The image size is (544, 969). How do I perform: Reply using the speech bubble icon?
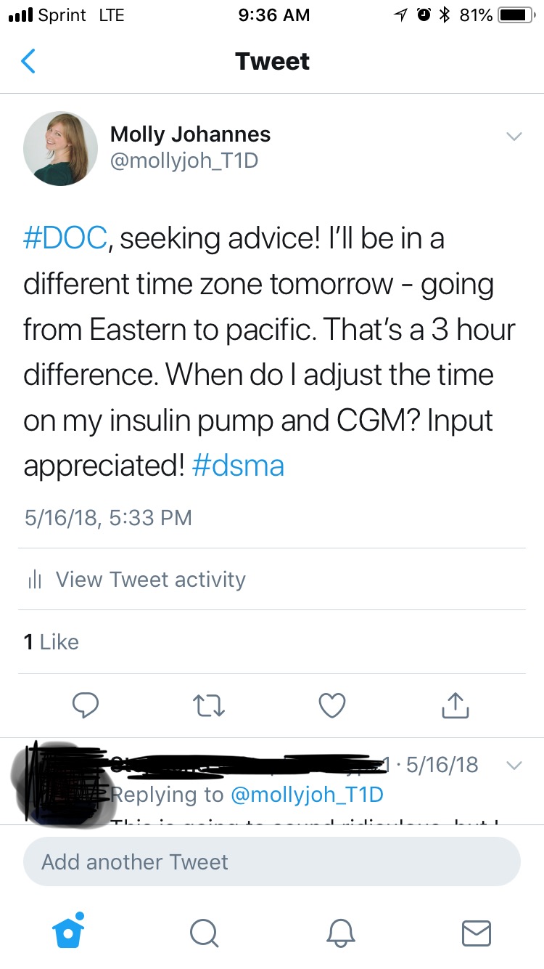point(86,704)
